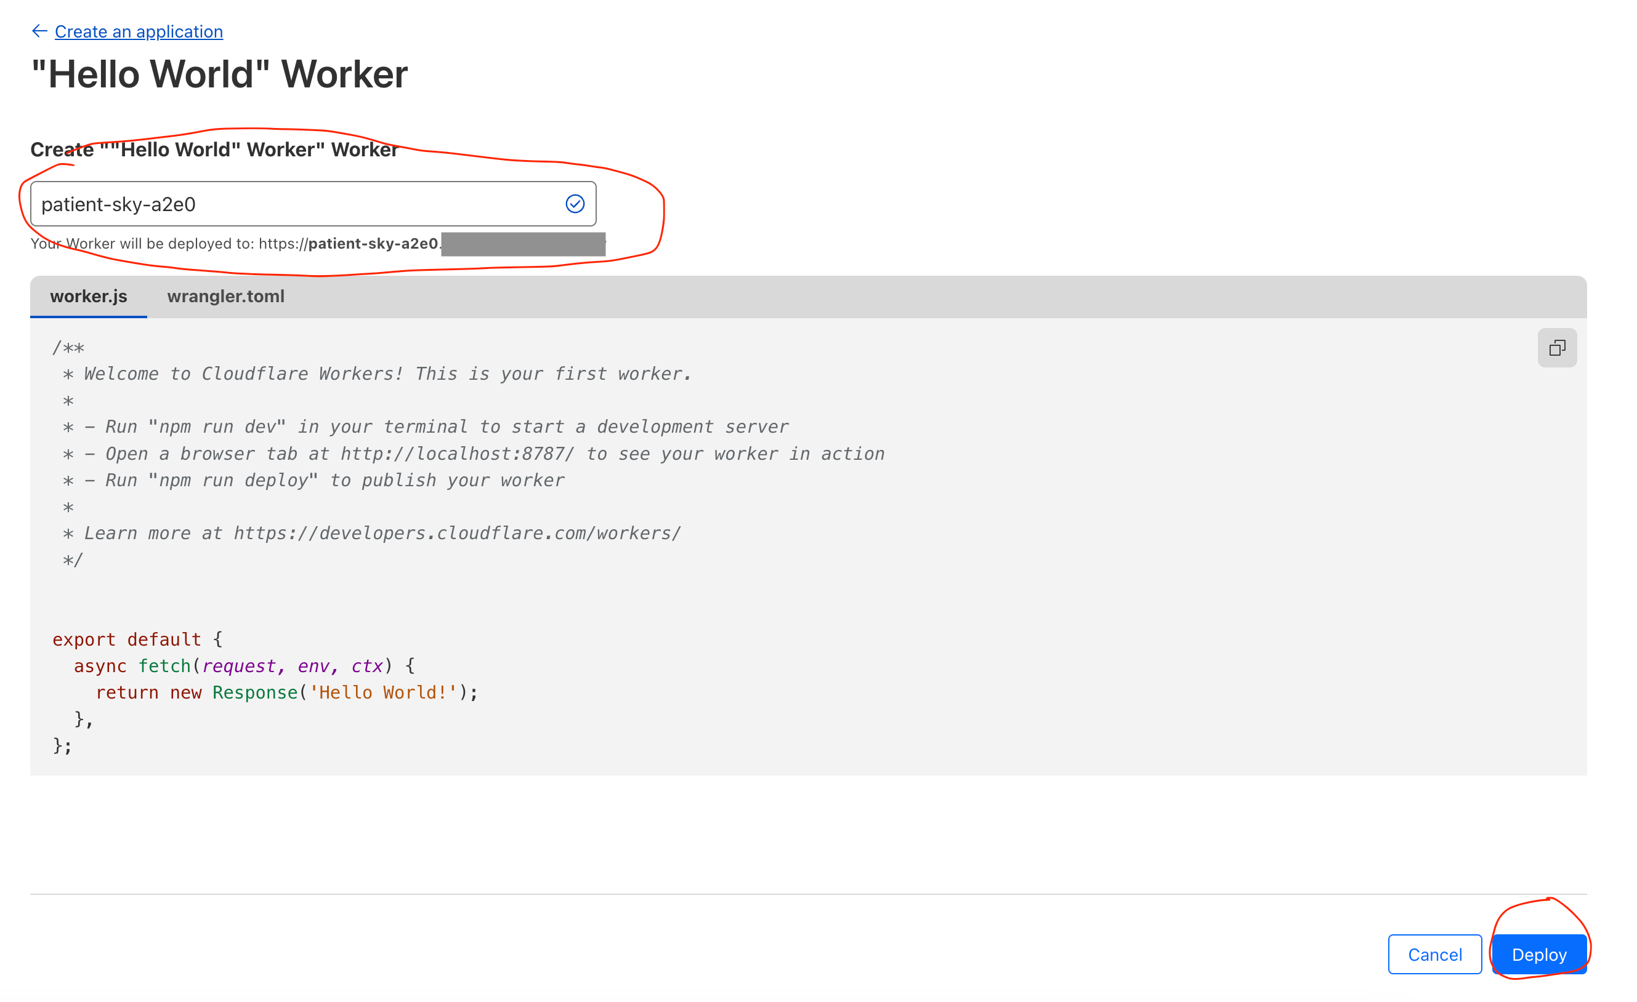Open the Create an application link
This screenshot has height=1002, width=1637.
pyautogui.click(x=138, y=32)
